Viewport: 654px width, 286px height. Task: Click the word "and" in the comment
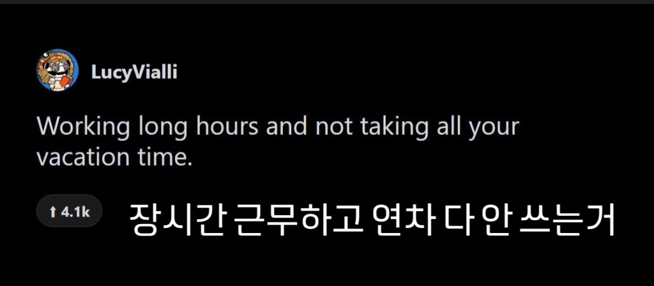pos(287,127)
